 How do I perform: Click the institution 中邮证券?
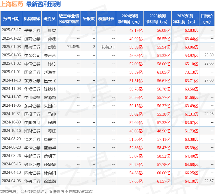tap(32, 156)
